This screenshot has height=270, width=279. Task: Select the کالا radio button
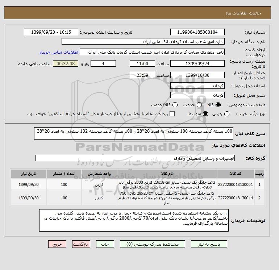point(218,105)
